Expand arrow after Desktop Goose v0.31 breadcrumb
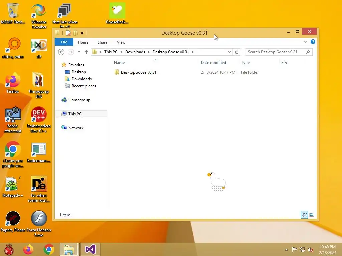Screen dimensions: 342x256 tap(193, 52)
